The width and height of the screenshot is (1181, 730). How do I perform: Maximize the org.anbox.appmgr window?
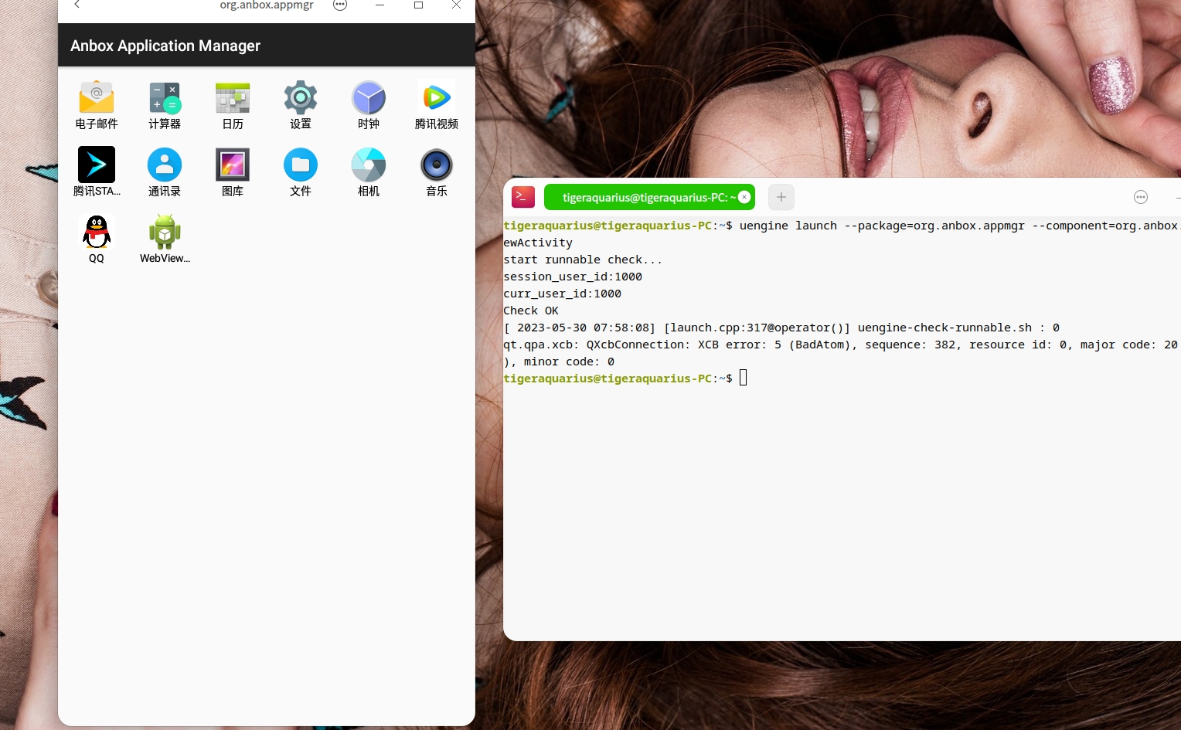418,5
